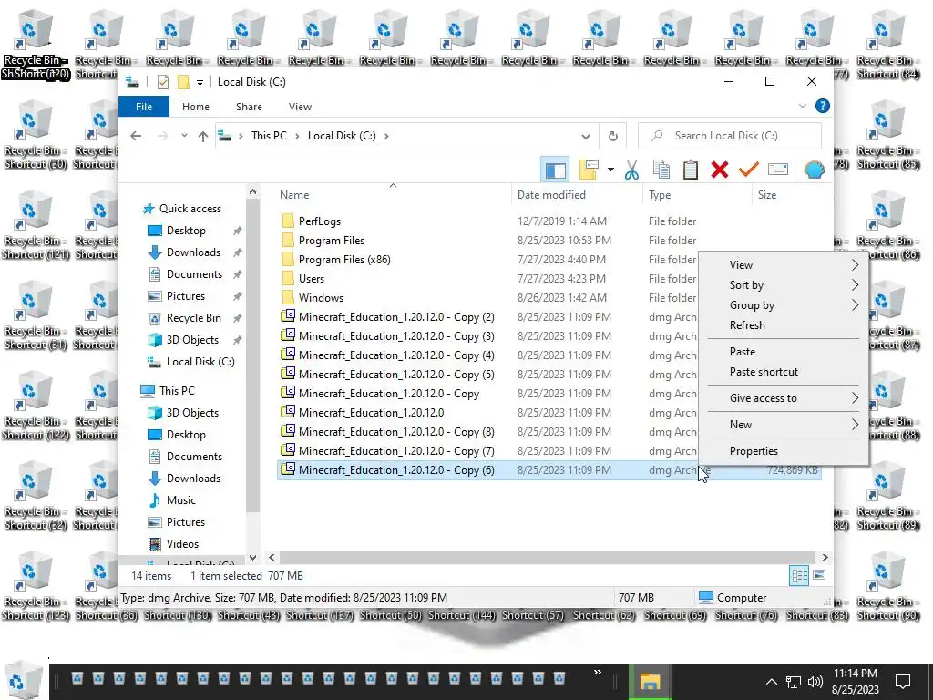The height and width of the screenshot is (700, 933).
Task: Switch to details view icon in status bar
Action: point(799,575)
